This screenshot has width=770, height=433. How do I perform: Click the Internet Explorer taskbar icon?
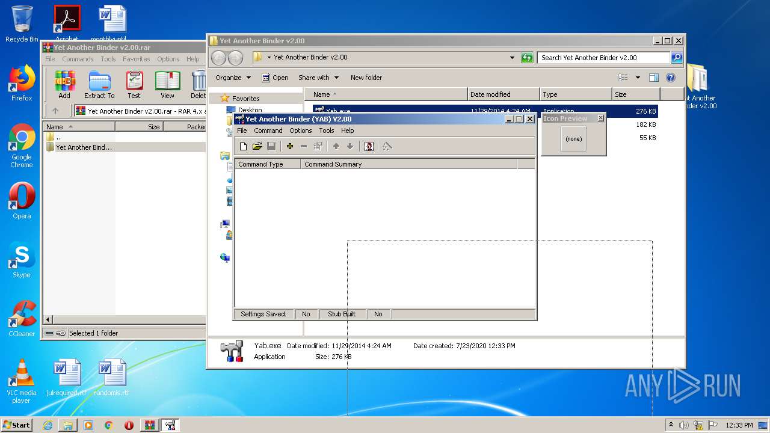pos(48,425)
